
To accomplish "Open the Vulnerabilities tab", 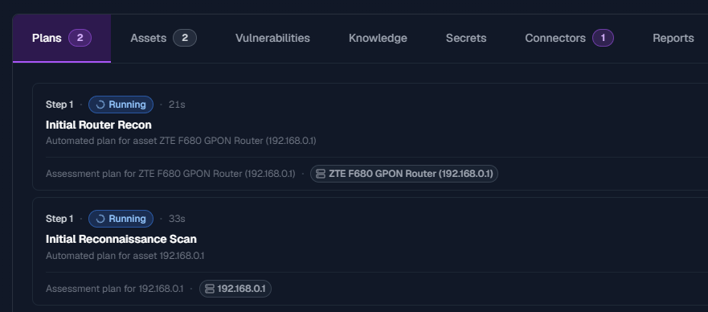I will (x=272, y=39).
